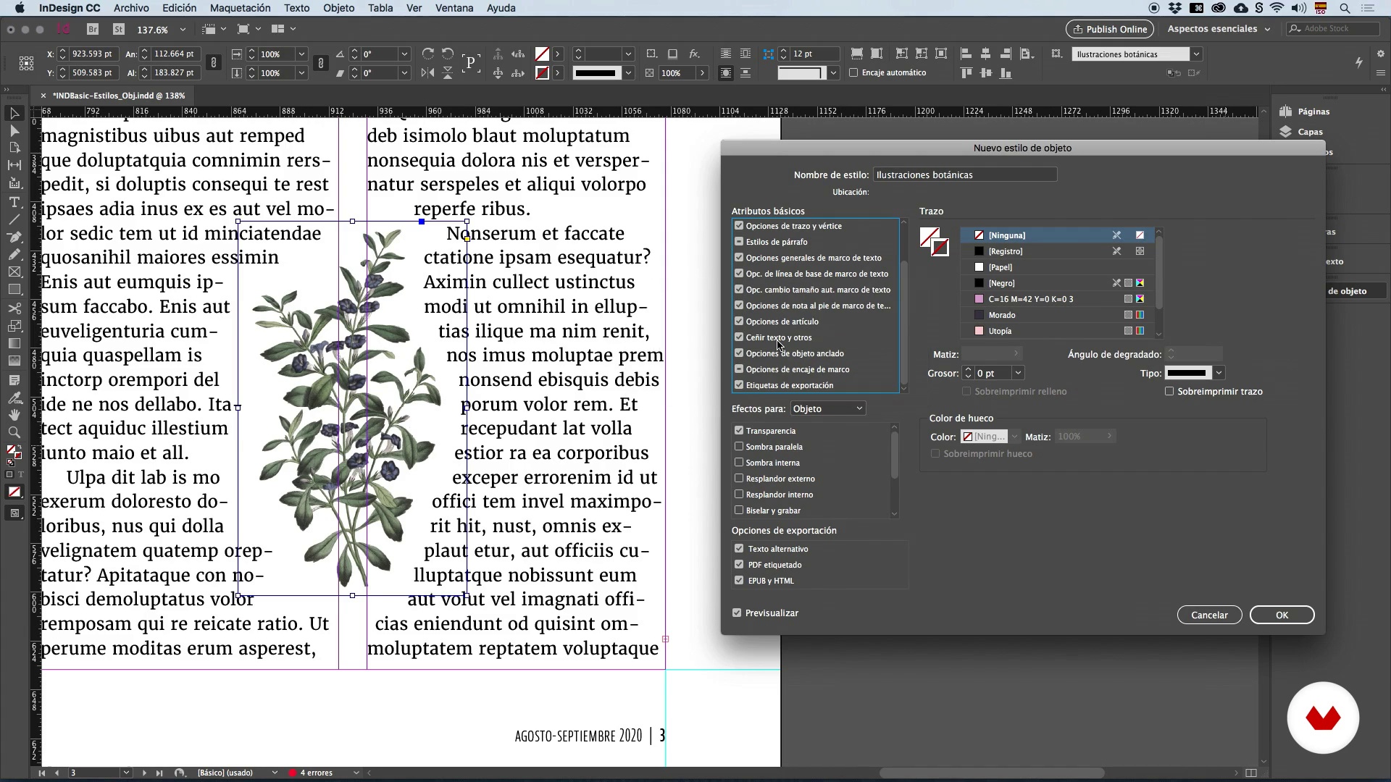Select the Zoom tool
This screenshot has width=1391, height=782.
click(x=14, y=432)
